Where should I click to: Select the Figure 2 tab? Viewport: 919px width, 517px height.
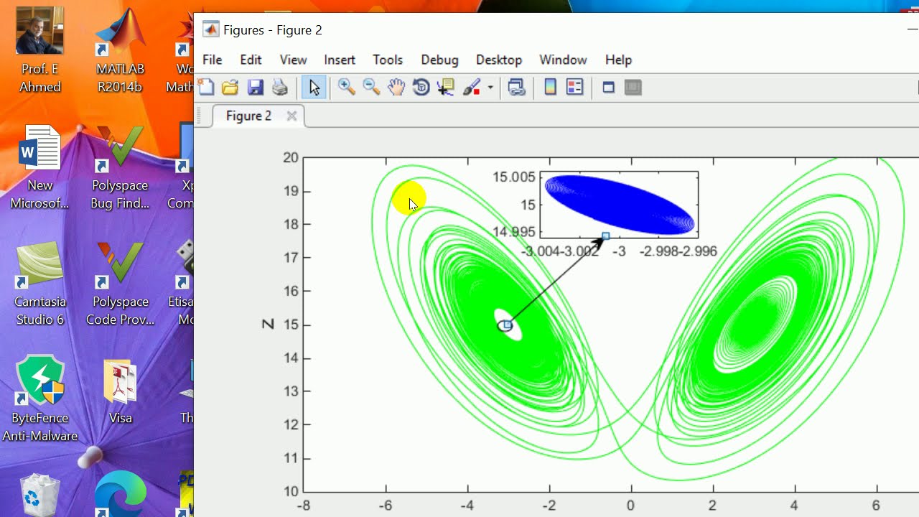(248, 116)
